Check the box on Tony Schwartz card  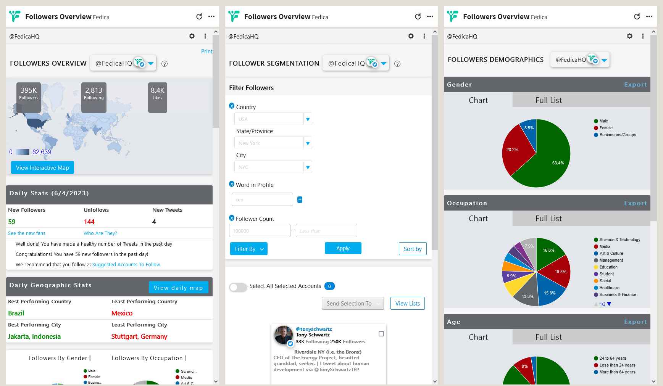click(381, 334)
